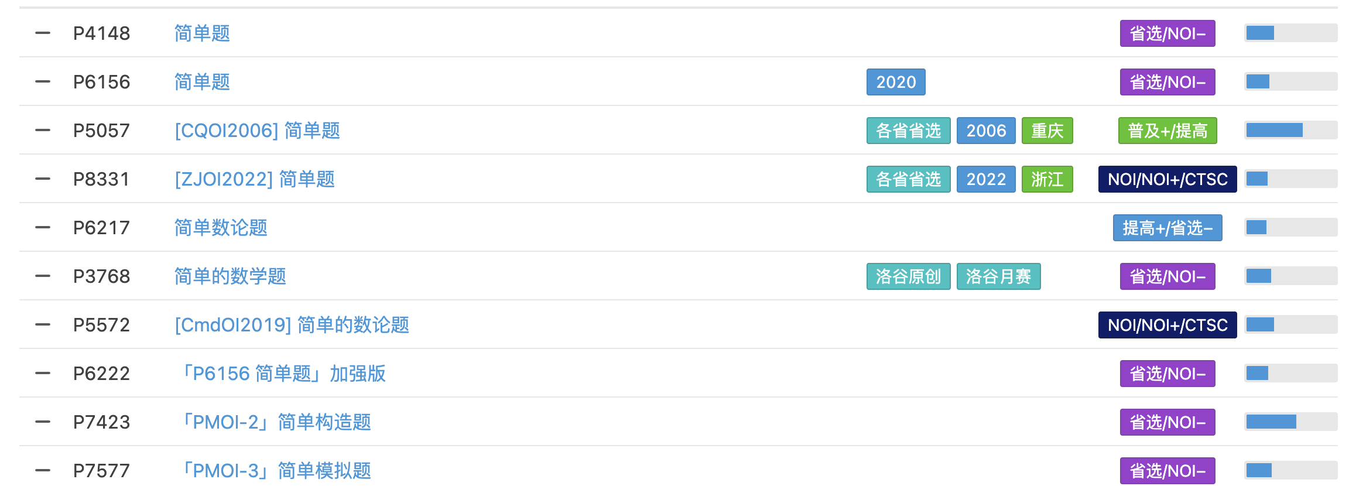Viewport: 1349px width, 486px height.
Task: Click the 普及+/提高 difficulty badge
Action: pyautogui.click(x=1167, y=131)
